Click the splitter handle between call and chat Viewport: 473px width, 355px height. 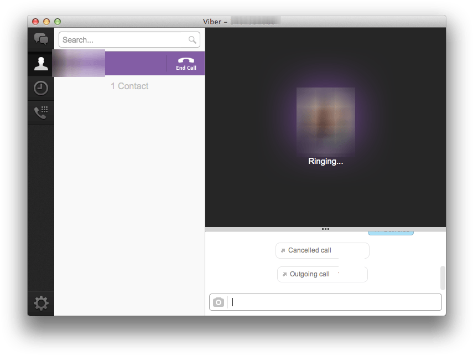click(x=325, y=229)
